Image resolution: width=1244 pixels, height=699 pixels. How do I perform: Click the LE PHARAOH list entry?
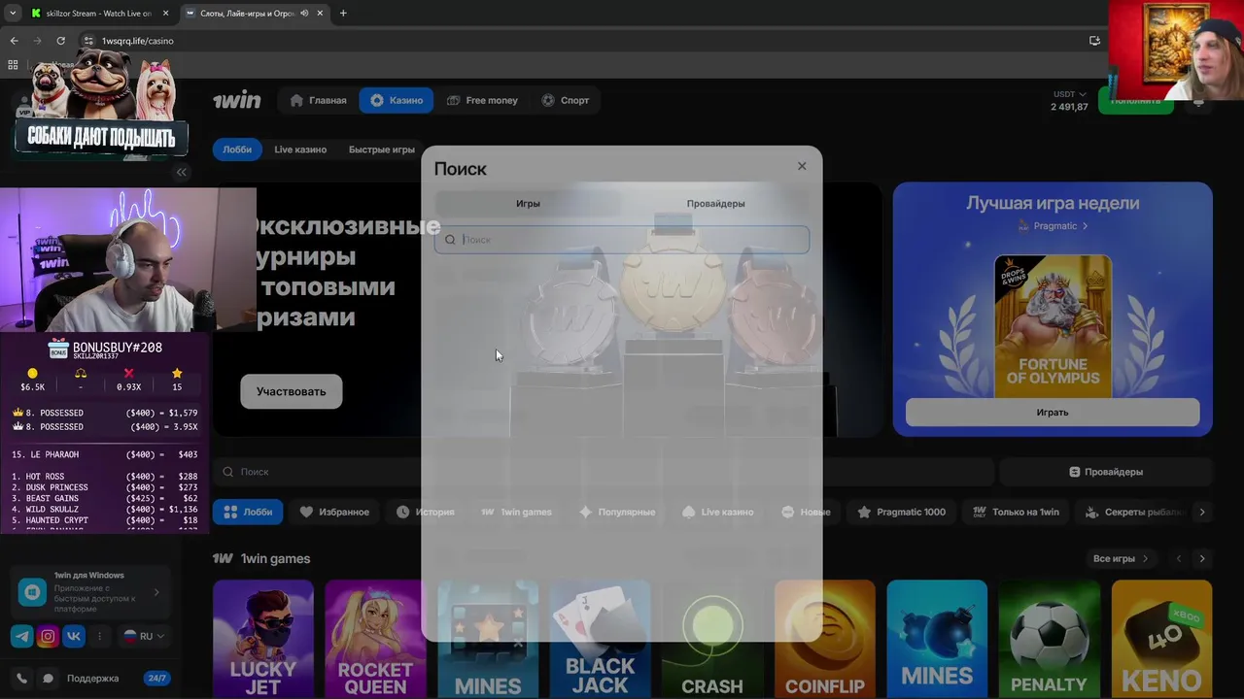(105, 454)
